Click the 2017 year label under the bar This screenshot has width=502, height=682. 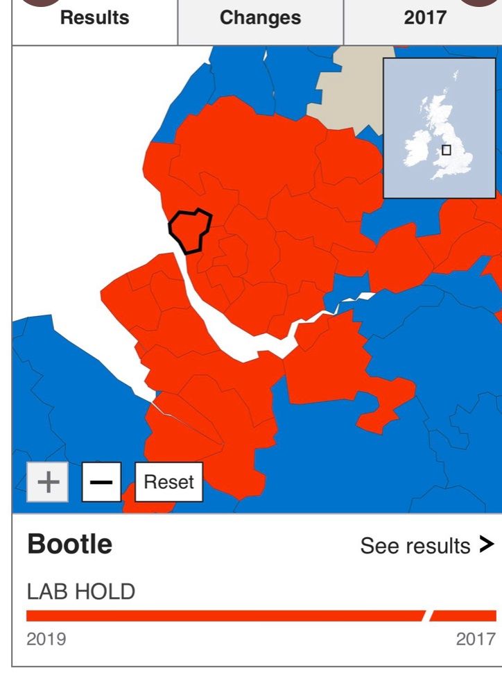pyautogui.click(x=476, y=639)
